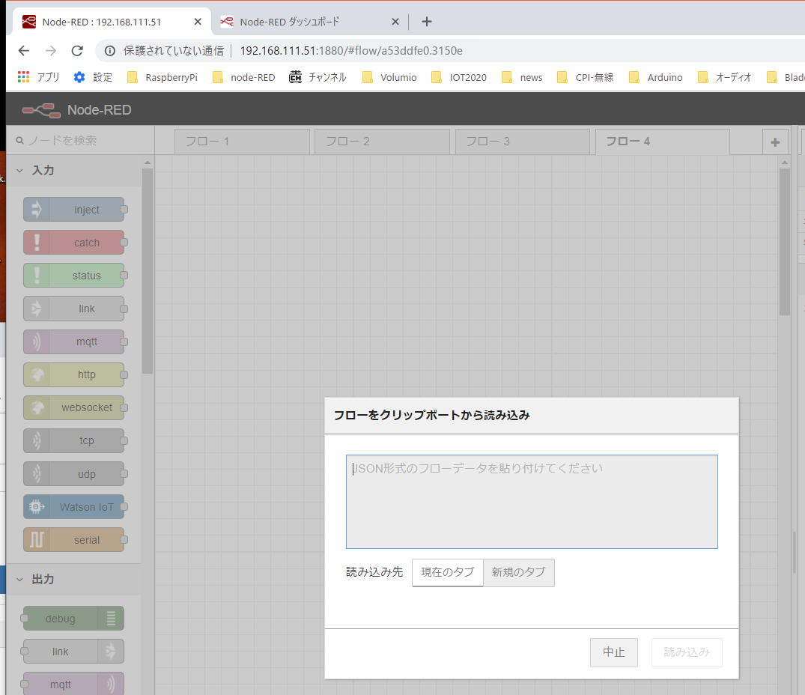The height and width of the screenshot is (695, 805).
Task: Click the debug output node
Action: point(73,619)
